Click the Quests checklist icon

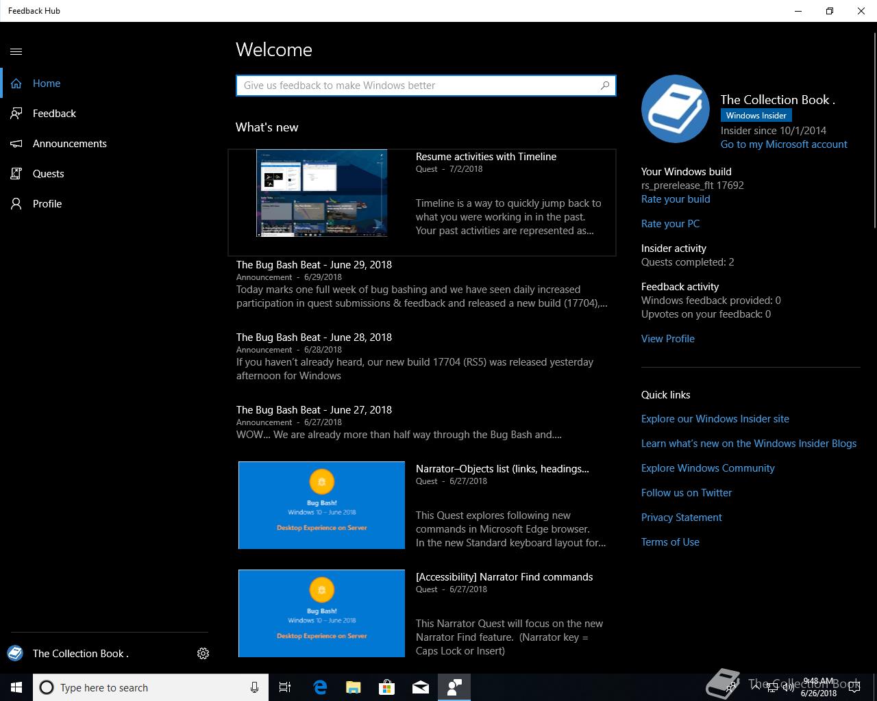(16, 174)
